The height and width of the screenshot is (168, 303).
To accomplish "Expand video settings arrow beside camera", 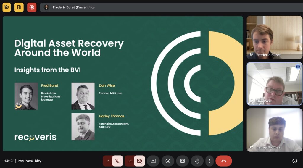I will tap(130, 161).
